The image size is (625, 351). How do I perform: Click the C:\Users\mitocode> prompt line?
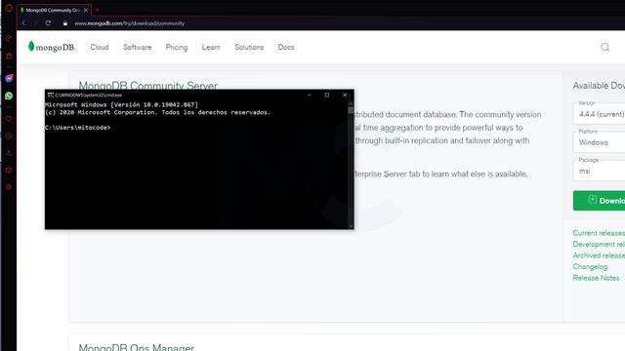78,128
